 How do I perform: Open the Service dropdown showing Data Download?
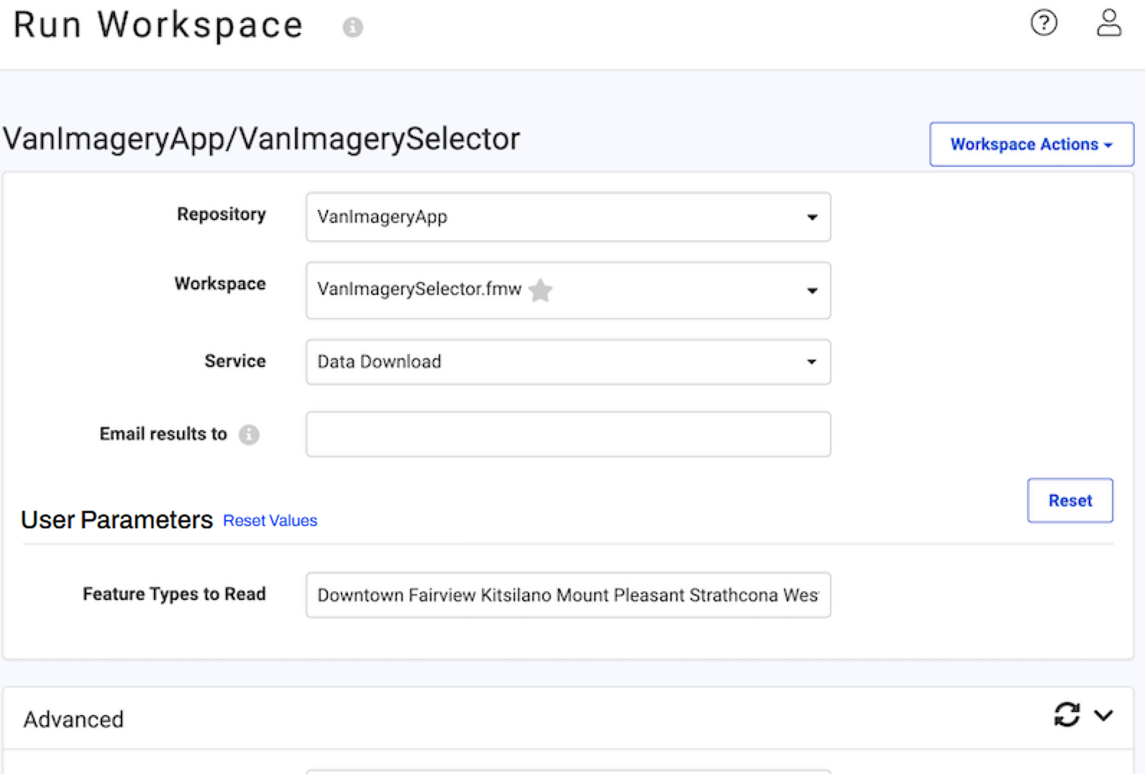[568, 362]
